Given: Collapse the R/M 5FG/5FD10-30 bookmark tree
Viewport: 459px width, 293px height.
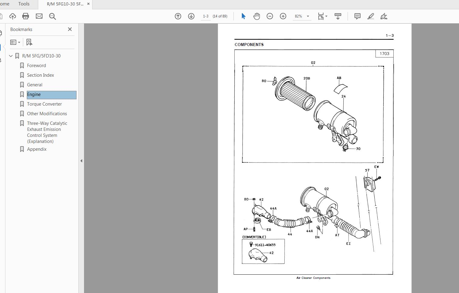Looking at the screenshot, I should tap(11, 56).
